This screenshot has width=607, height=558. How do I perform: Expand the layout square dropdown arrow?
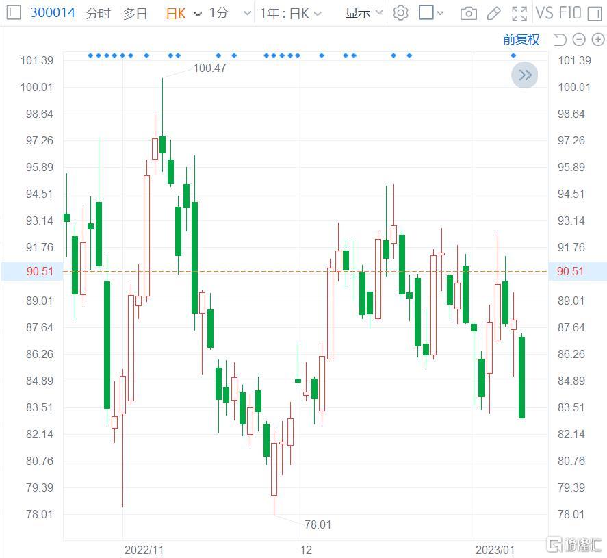440,13
